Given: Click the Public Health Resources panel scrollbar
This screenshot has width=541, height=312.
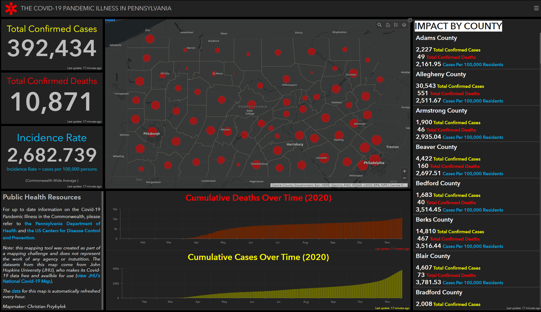Looking at the screenshot, I should pyautogui.click(x=102, y=250).
